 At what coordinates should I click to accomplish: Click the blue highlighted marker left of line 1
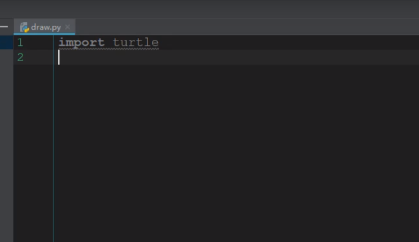tap(6, 42)
